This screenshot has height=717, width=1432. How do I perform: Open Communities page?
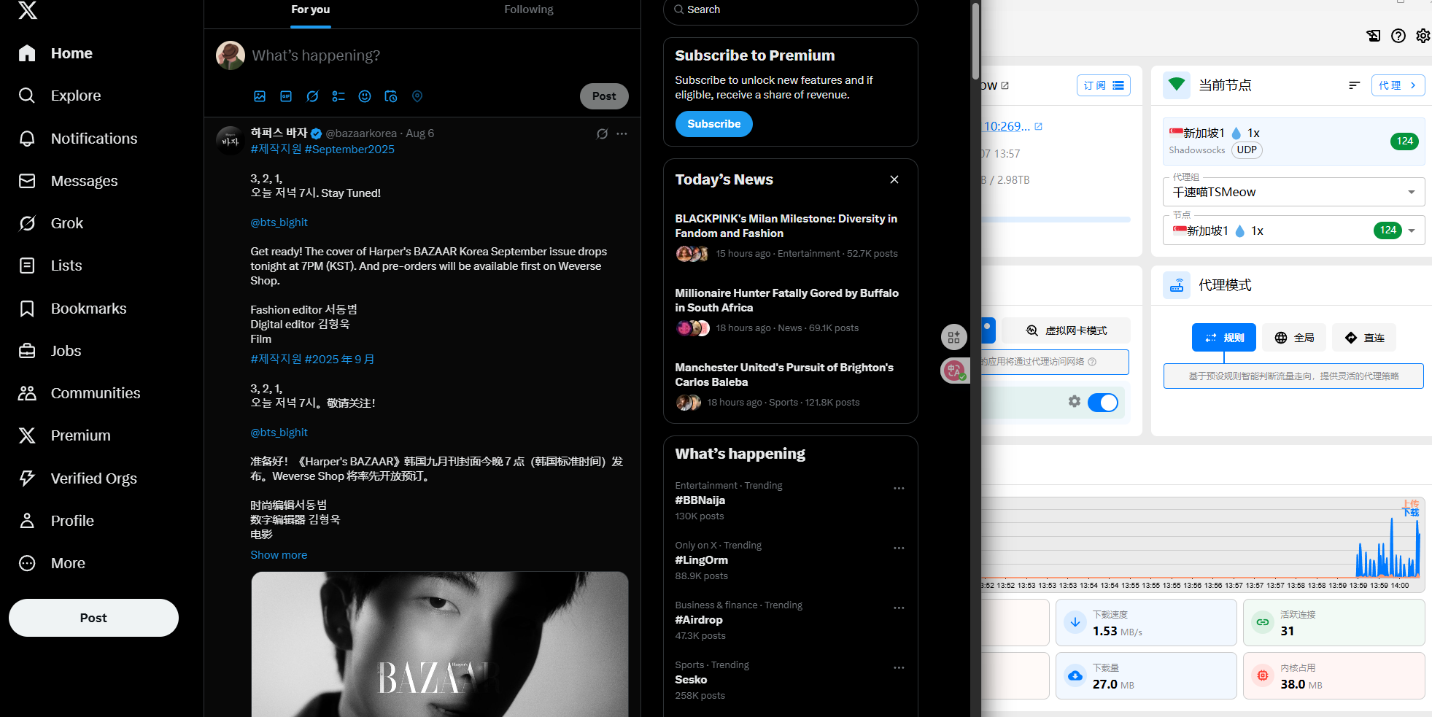tap(79, 393)
